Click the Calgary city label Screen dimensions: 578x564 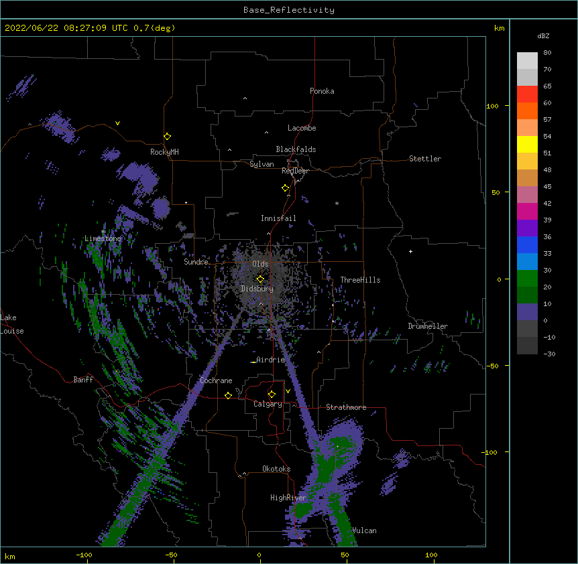click(268, 404)
